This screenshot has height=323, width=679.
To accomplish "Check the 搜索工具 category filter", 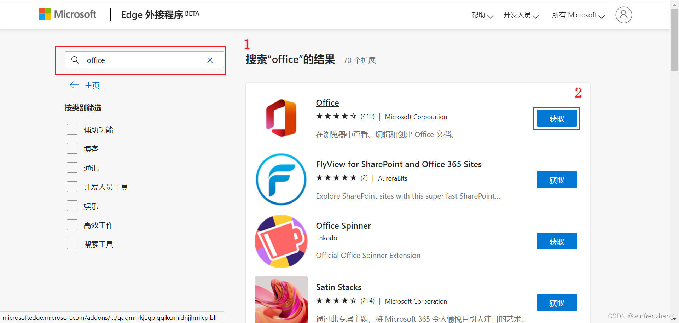I will 72,244.
